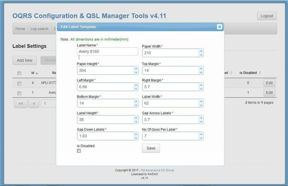Edit the Avery label entry
This screenshot has height=186, width=288.
click(269, 92)
